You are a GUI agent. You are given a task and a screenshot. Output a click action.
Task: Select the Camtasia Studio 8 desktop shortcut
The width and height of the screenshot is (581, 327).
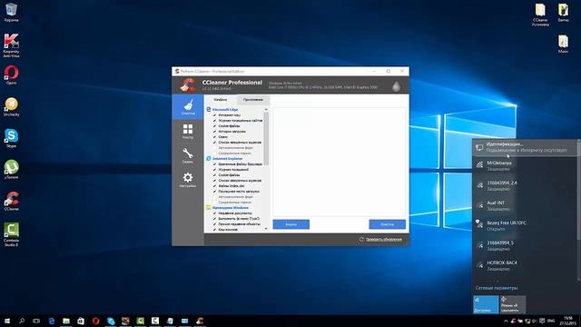[11, 234]
